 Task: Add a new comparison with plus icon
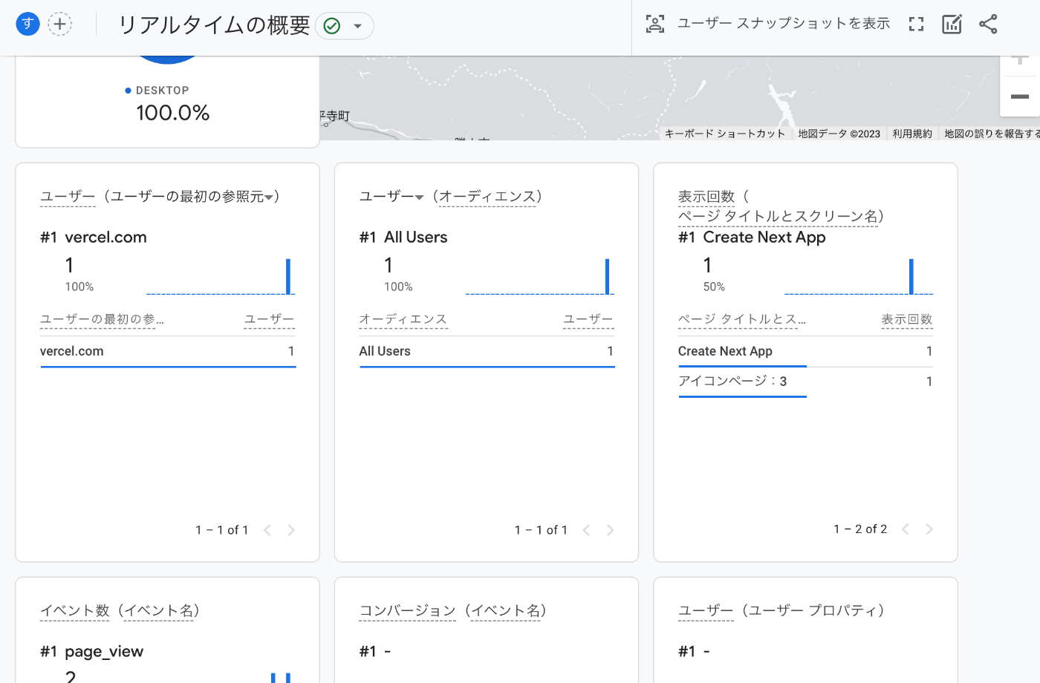click(x=60, y=24)
